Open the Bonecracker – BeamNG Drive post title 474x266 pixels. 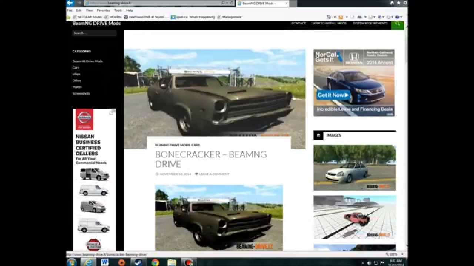[211, 159]
